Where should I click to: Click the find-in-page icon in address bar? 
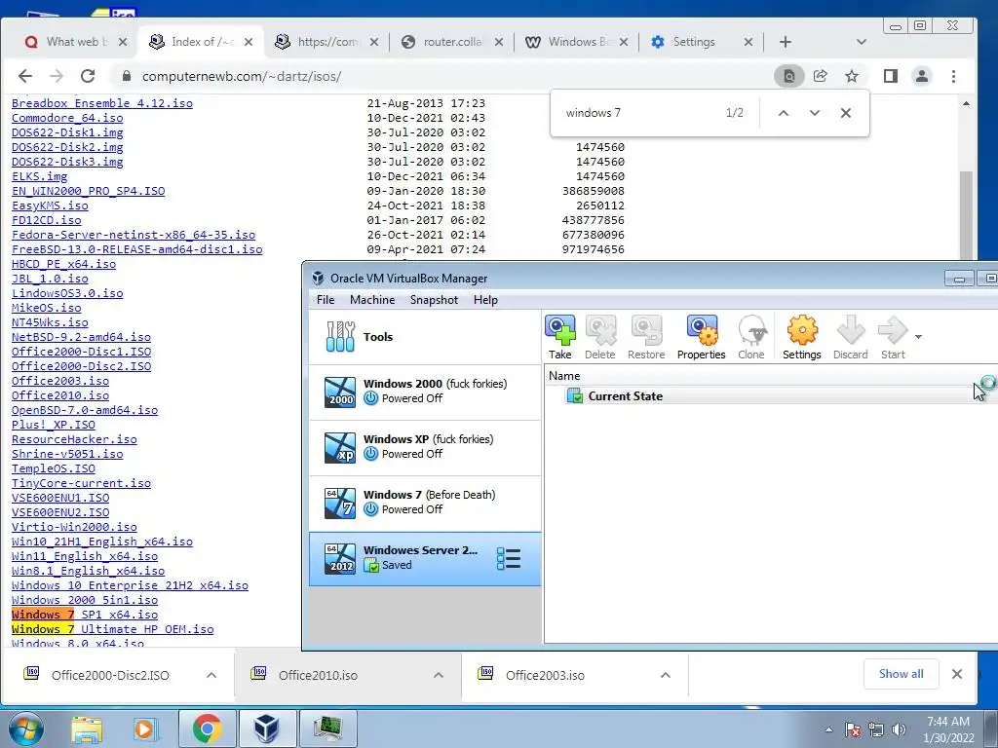(789, 76)
